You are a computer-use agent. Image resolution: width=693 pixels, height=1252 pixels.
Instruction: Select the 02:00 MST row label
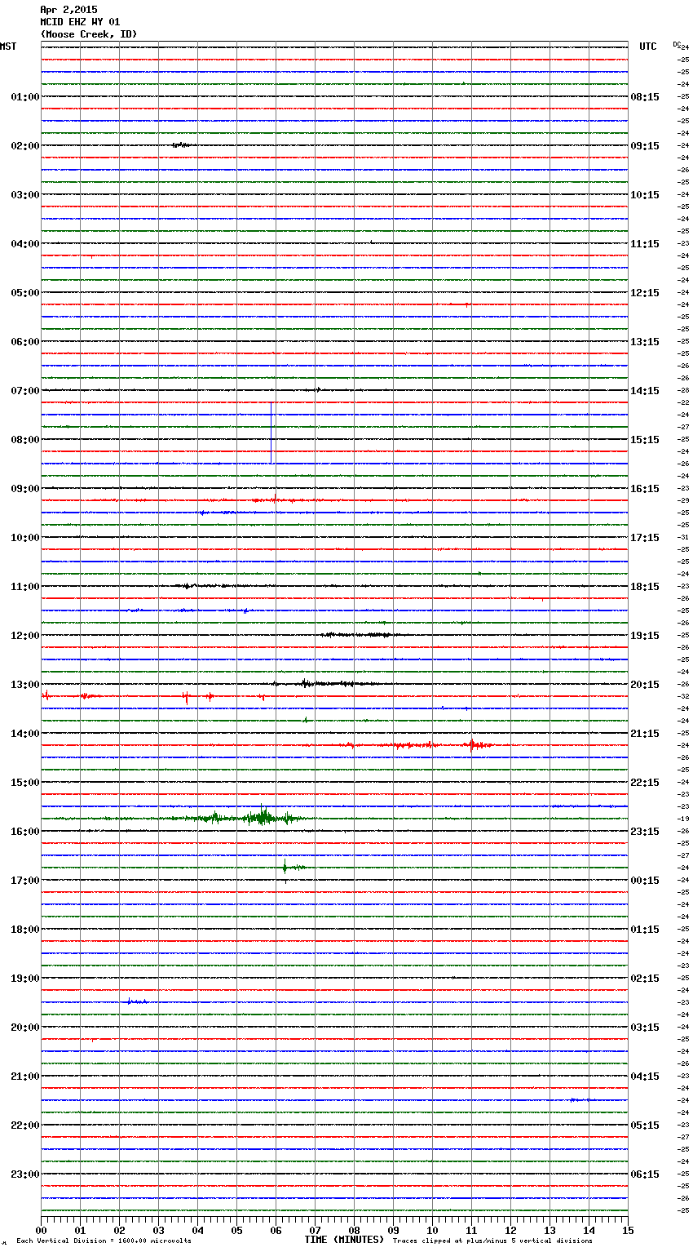(x=25, y=146)
